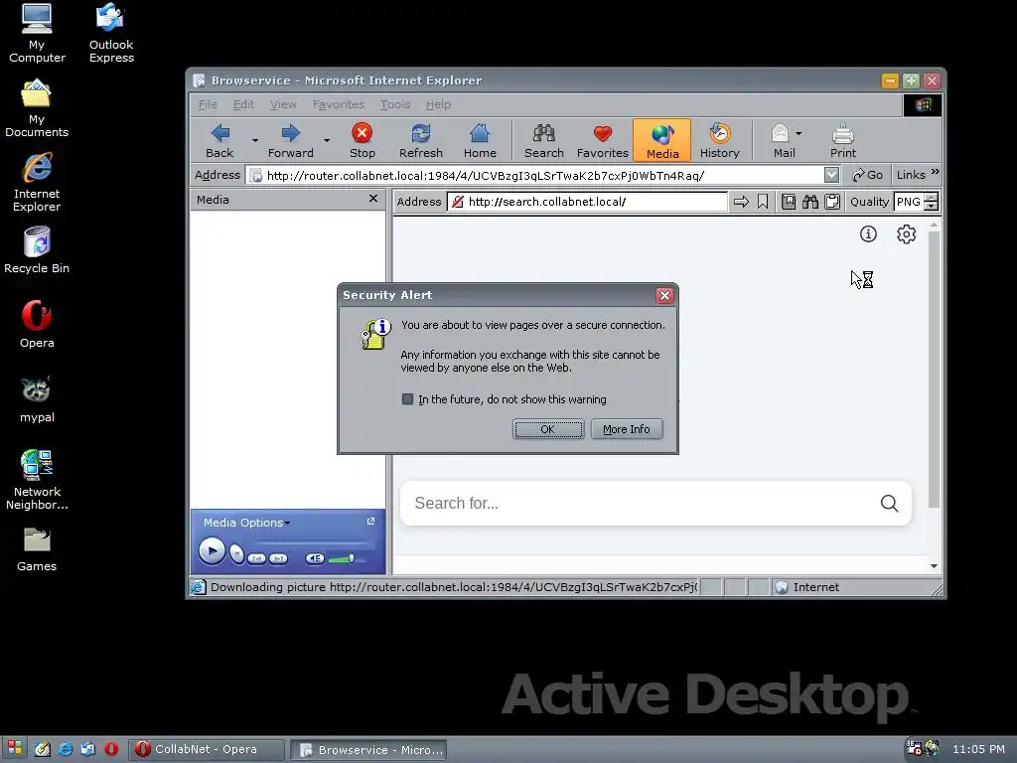Click the page scroll-down arrow

pos(934,565)
